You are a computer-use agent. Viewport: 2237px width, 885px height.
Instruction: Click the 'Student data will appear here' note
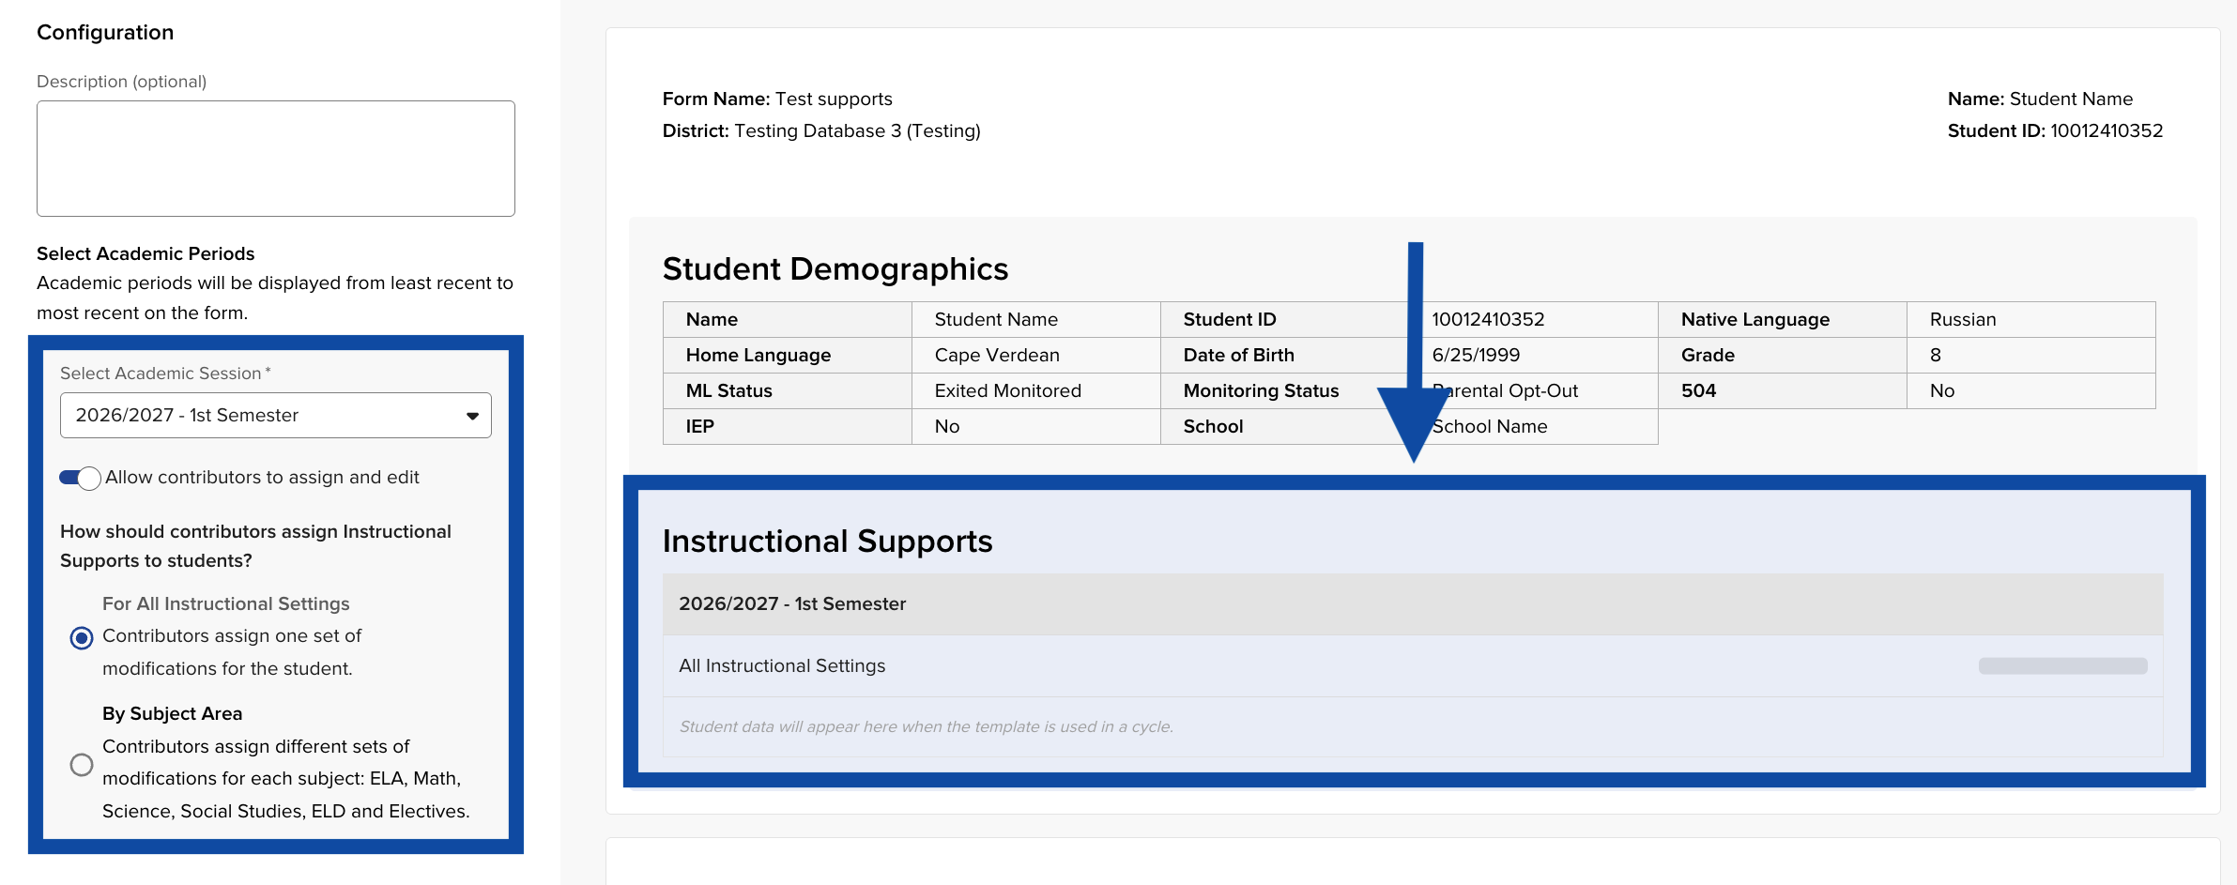927,726
